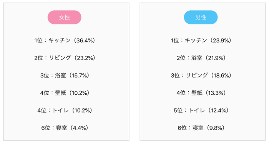269x144 pixels.
Task: Select women's 6位 寝室 (4.4%) line
Action: tap(65, 128)
